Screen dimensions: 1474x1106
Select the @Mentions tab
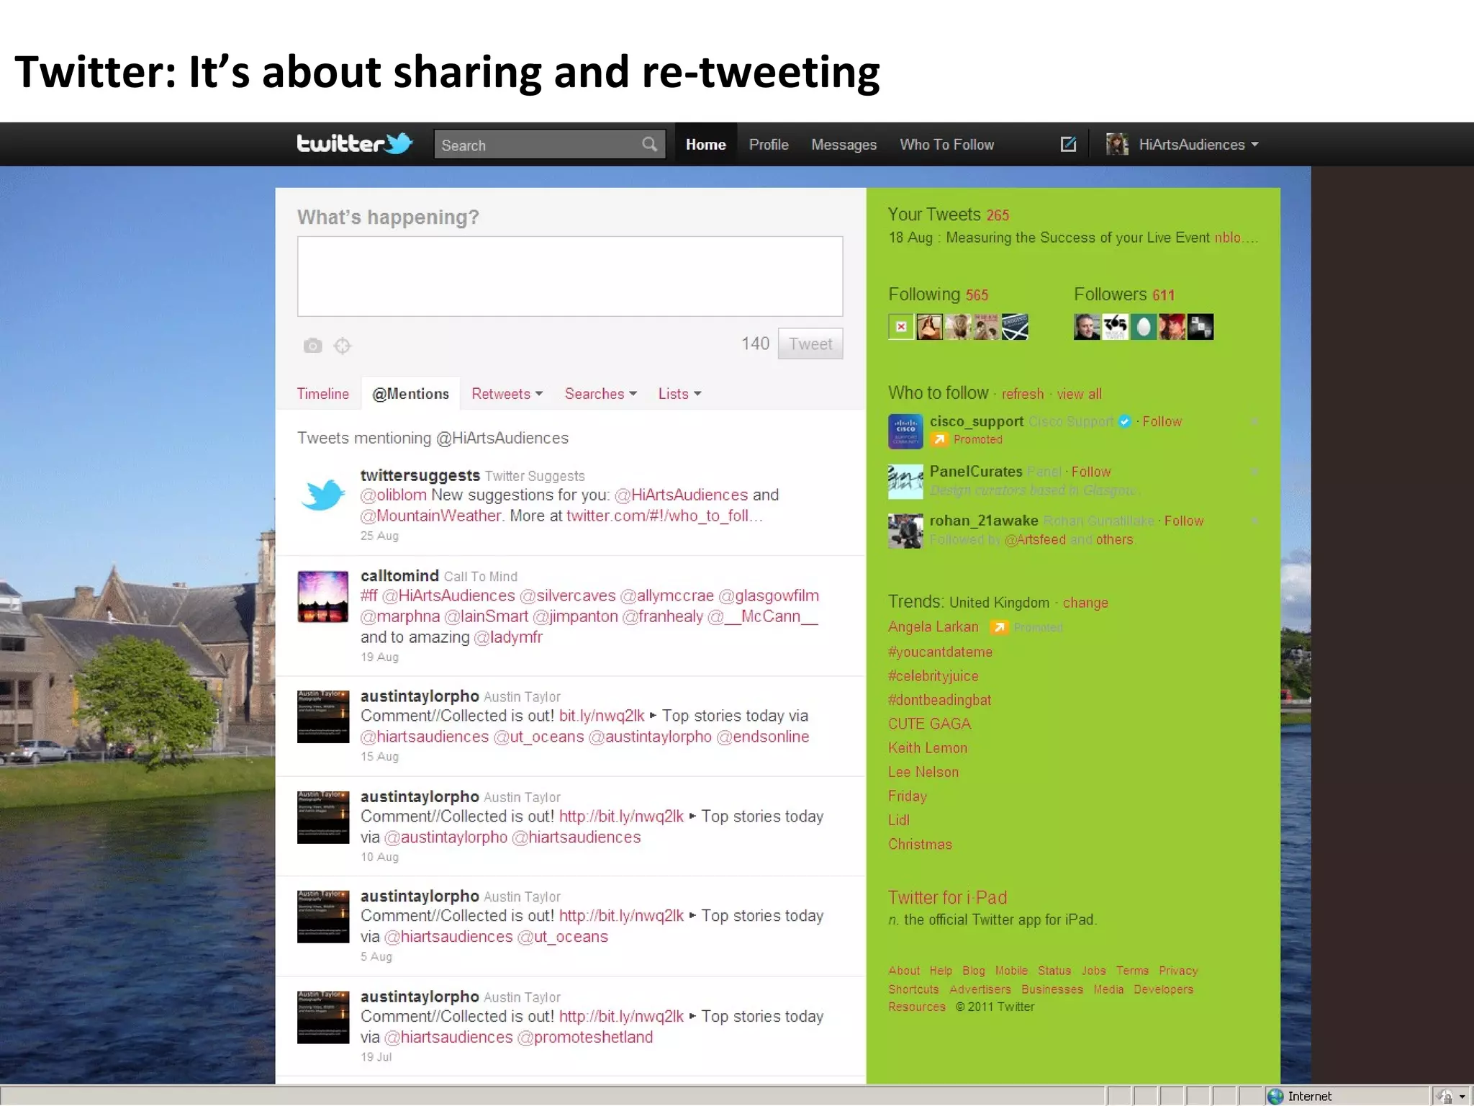click(x=410, y=394)
